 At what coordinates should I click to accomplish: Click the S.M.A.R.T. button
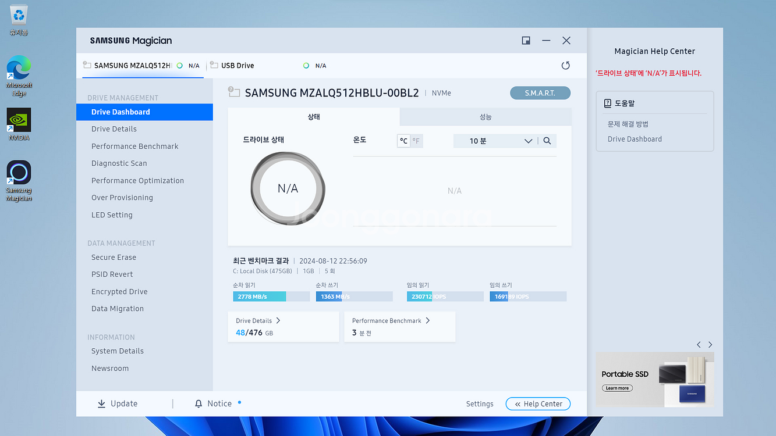(540, 93)
